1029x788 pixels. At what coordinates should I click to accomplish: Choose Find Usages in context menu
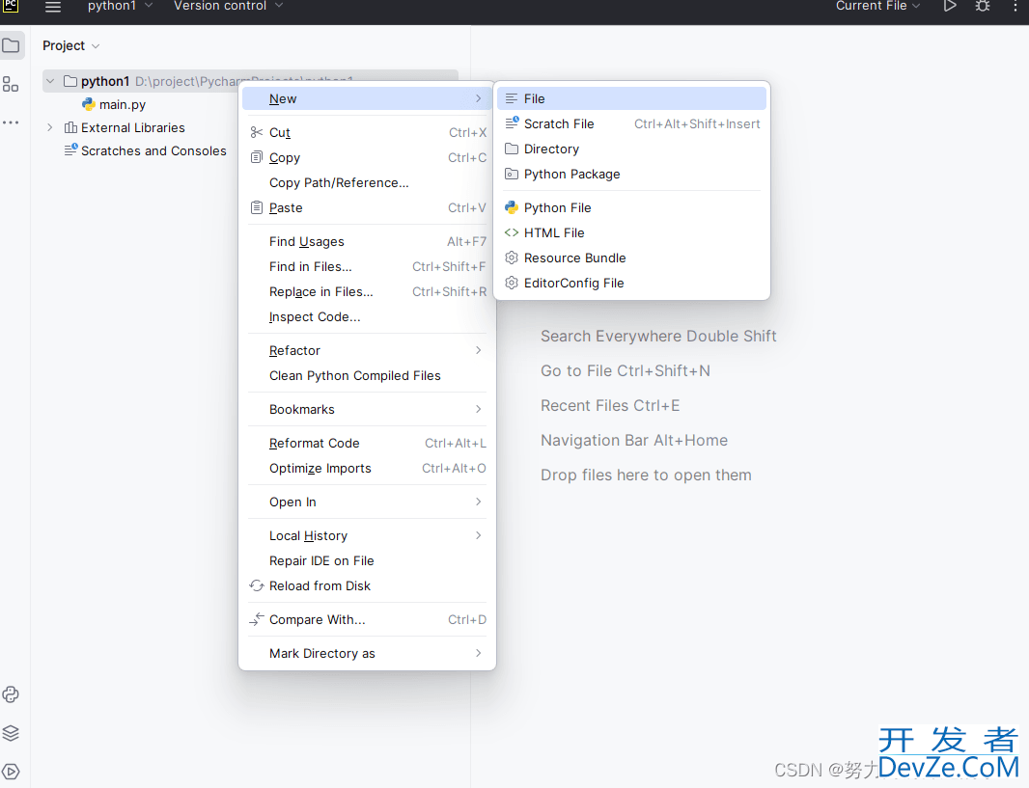tap(368, 241)
